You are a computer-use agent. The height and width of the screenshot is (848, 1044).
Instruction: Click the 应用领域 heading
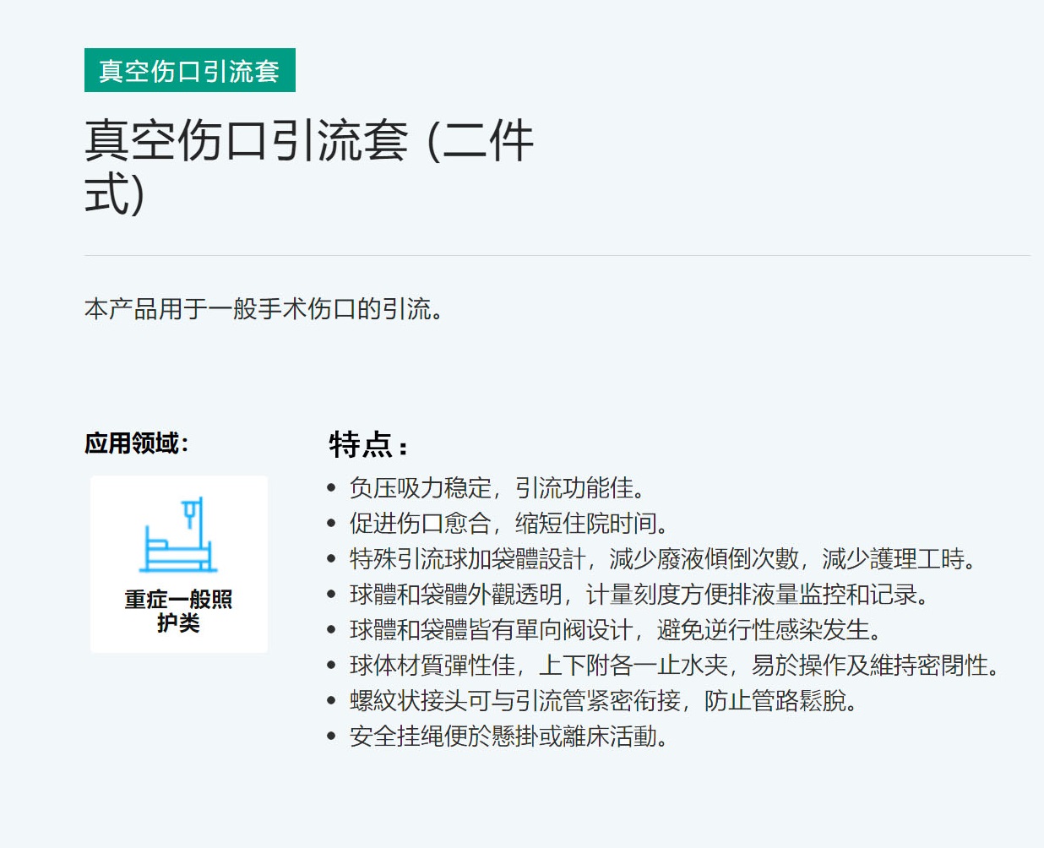[x=136, y=443]
